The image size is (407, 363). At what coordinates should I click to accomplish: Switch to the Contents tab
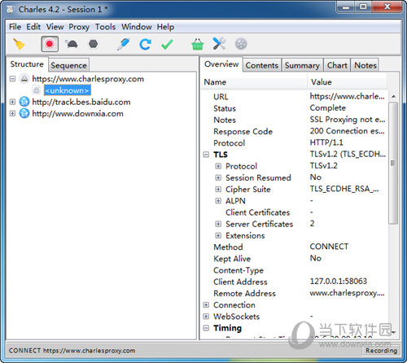[x=262, y=65]
